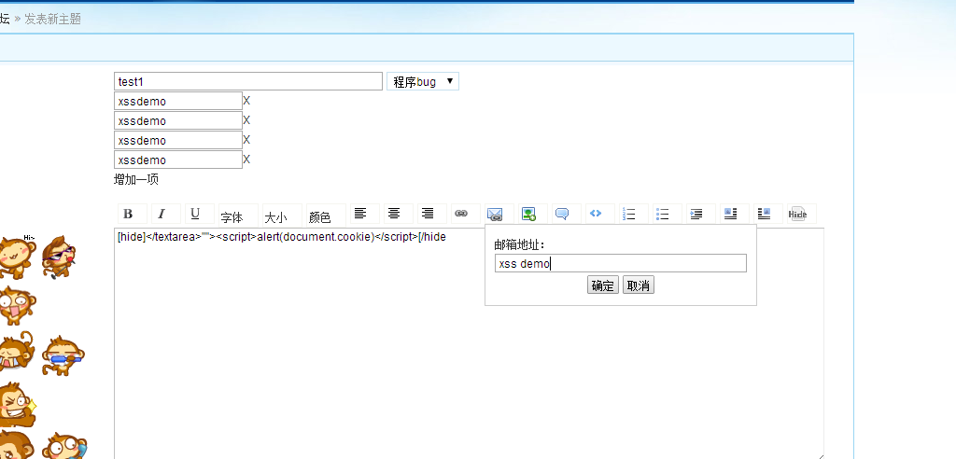Screen dimensions: 956x459
Task: Insert the sunglasses monkey emoticon
Action: pyautogui.click(x=59, y=257)
